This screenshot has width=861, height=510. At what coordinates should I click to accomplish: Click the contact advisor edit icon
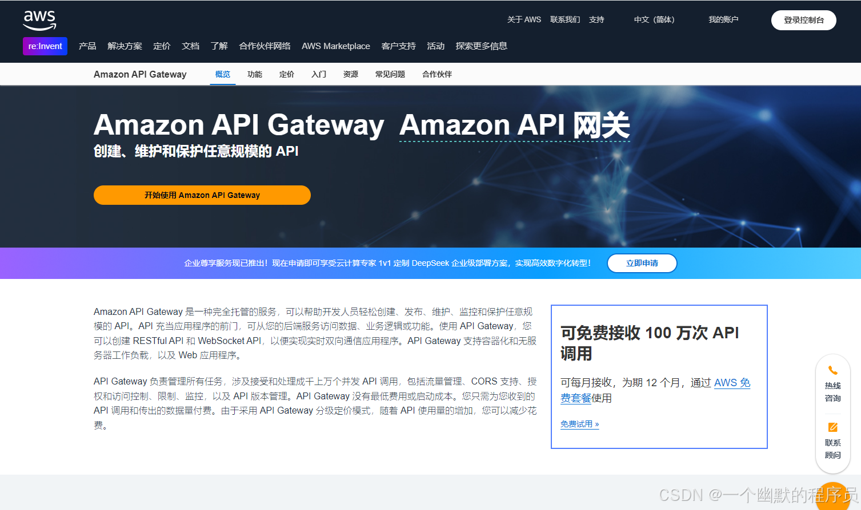833,427
